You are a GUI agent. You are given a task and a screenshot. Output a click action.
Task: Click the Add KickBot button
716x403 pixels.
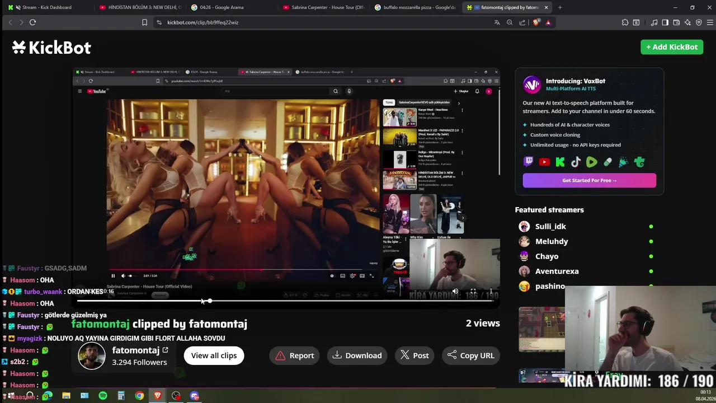coord(672,47)
